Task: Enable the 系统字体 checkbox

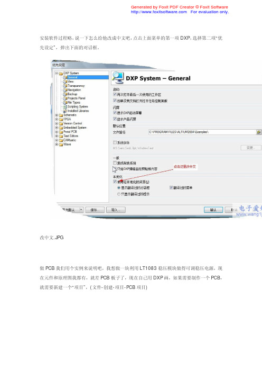Action: pos(115,142)
